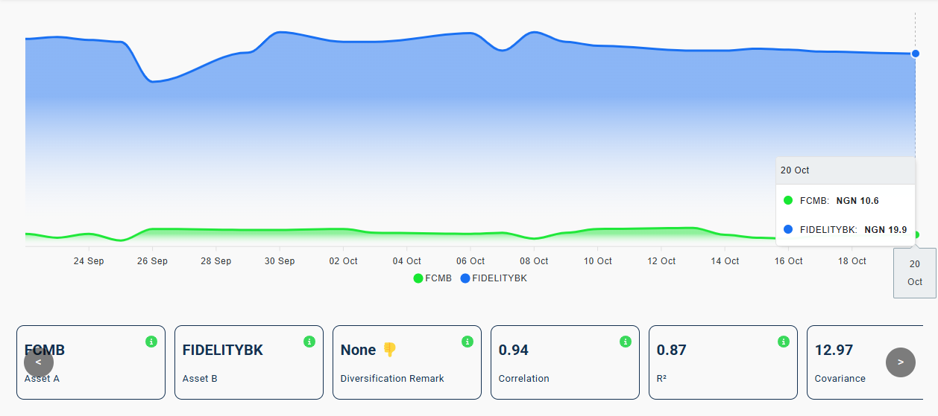Click info icon on Diversification Remark card
The height and width of the screenshot is (416, 938).
pyautogui.click(x=468, y=342)
